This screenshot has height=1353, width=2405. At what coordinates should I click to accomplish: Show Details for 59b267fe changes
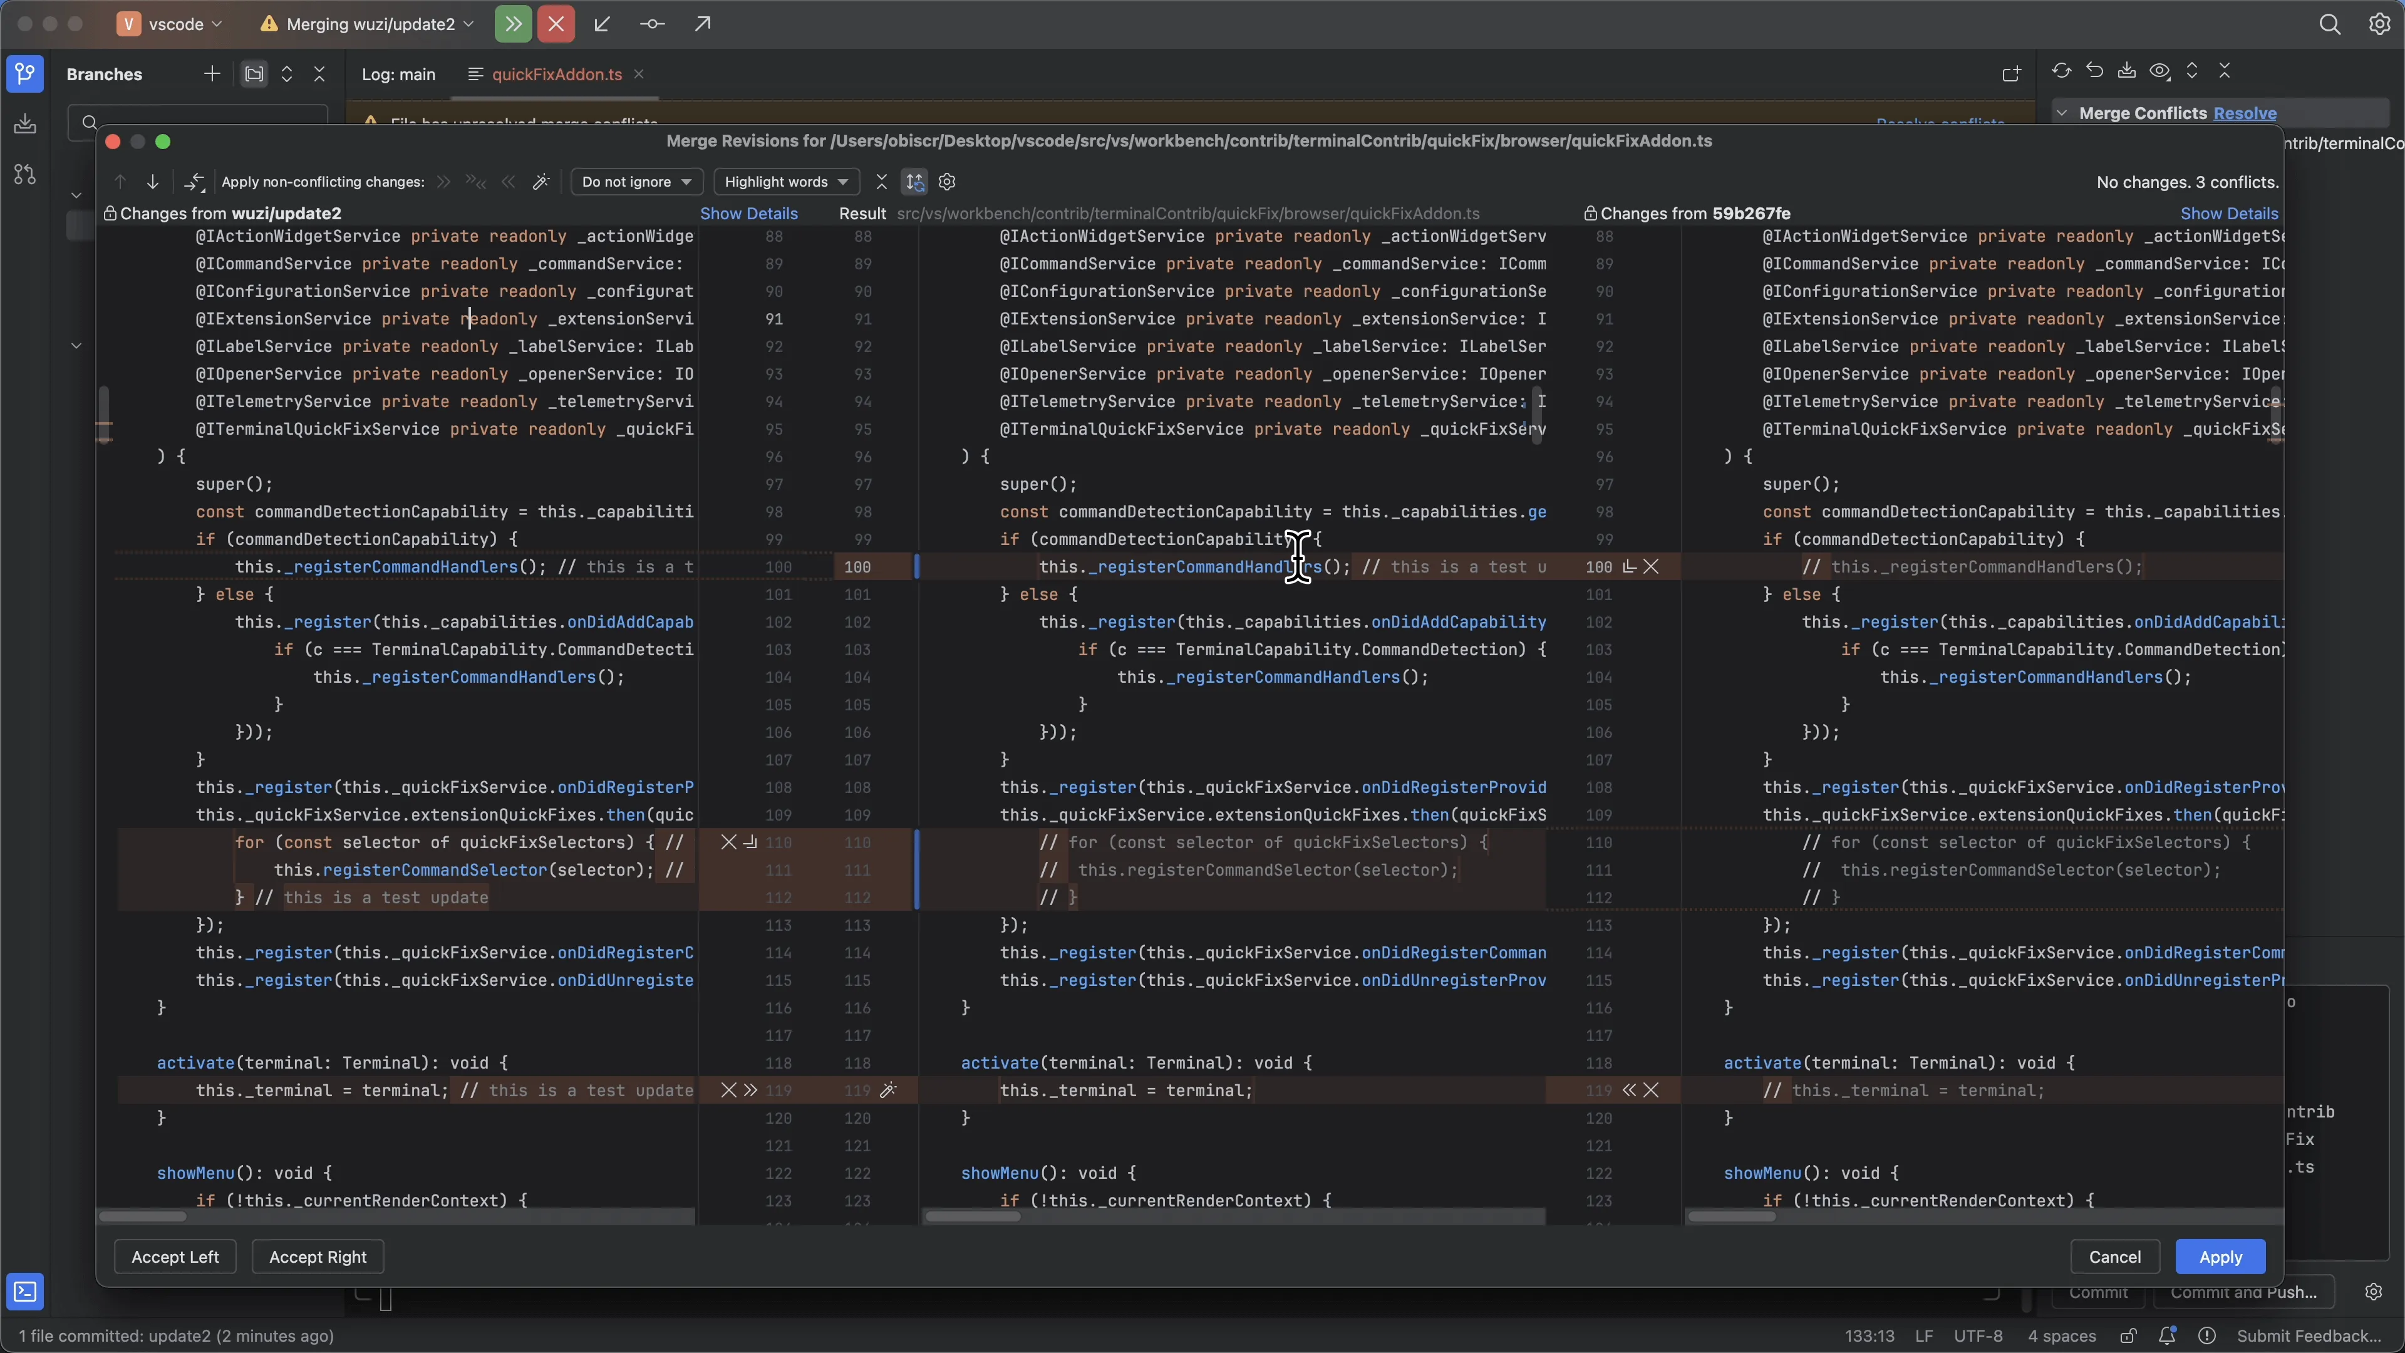(x=2228, y=214)
